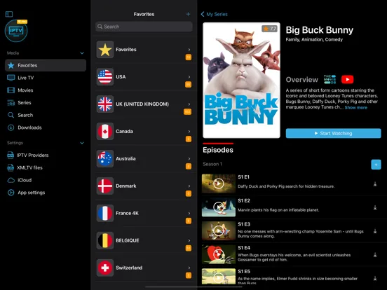Click the Canada flag icon
Screen dimensions: 387x290
click(105, 132)
